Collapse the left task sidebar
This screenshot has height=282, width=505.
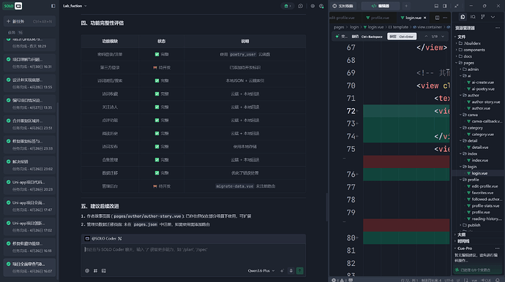pos(53,6)
